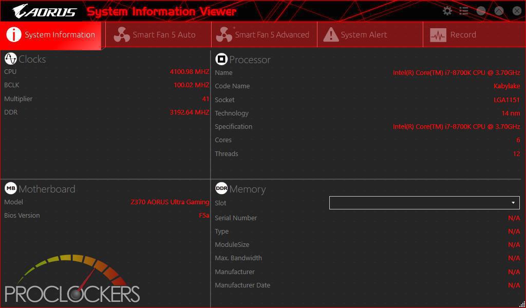The width and height of the screenshot is (526, 308).
Task: Go to the Smart Fan 5 Advanced tab
Action: (x=265, y=35)
